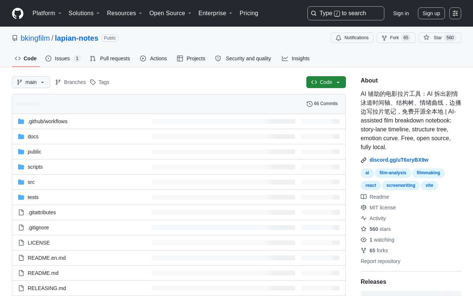Click the README.md file icon

click(21, 273)
